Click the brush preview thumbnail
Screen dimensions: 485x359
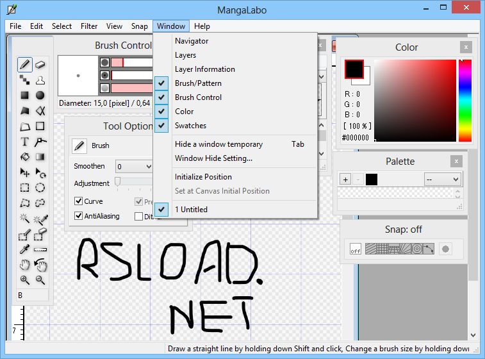(78, 76)
